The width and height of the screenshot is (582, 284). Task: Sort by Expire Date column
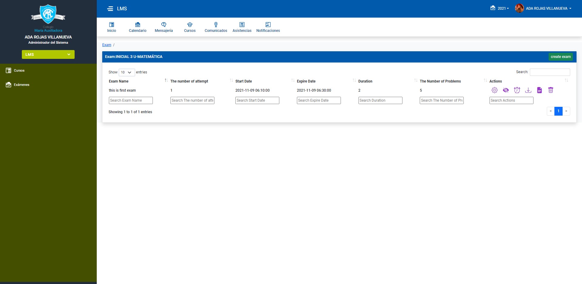pos(326,81)
